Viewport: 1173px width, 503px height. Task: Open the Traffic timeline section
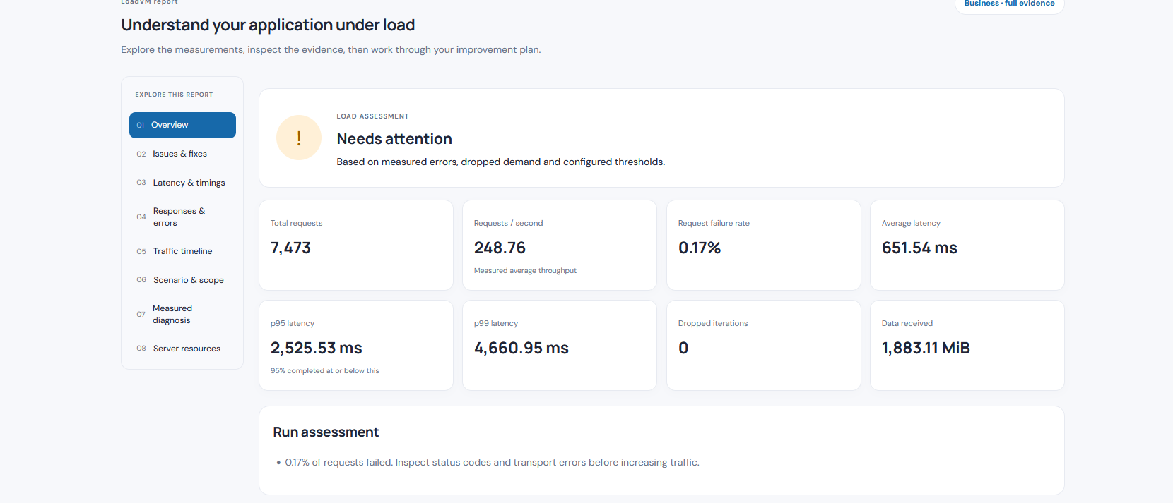[x=182, y=251]
